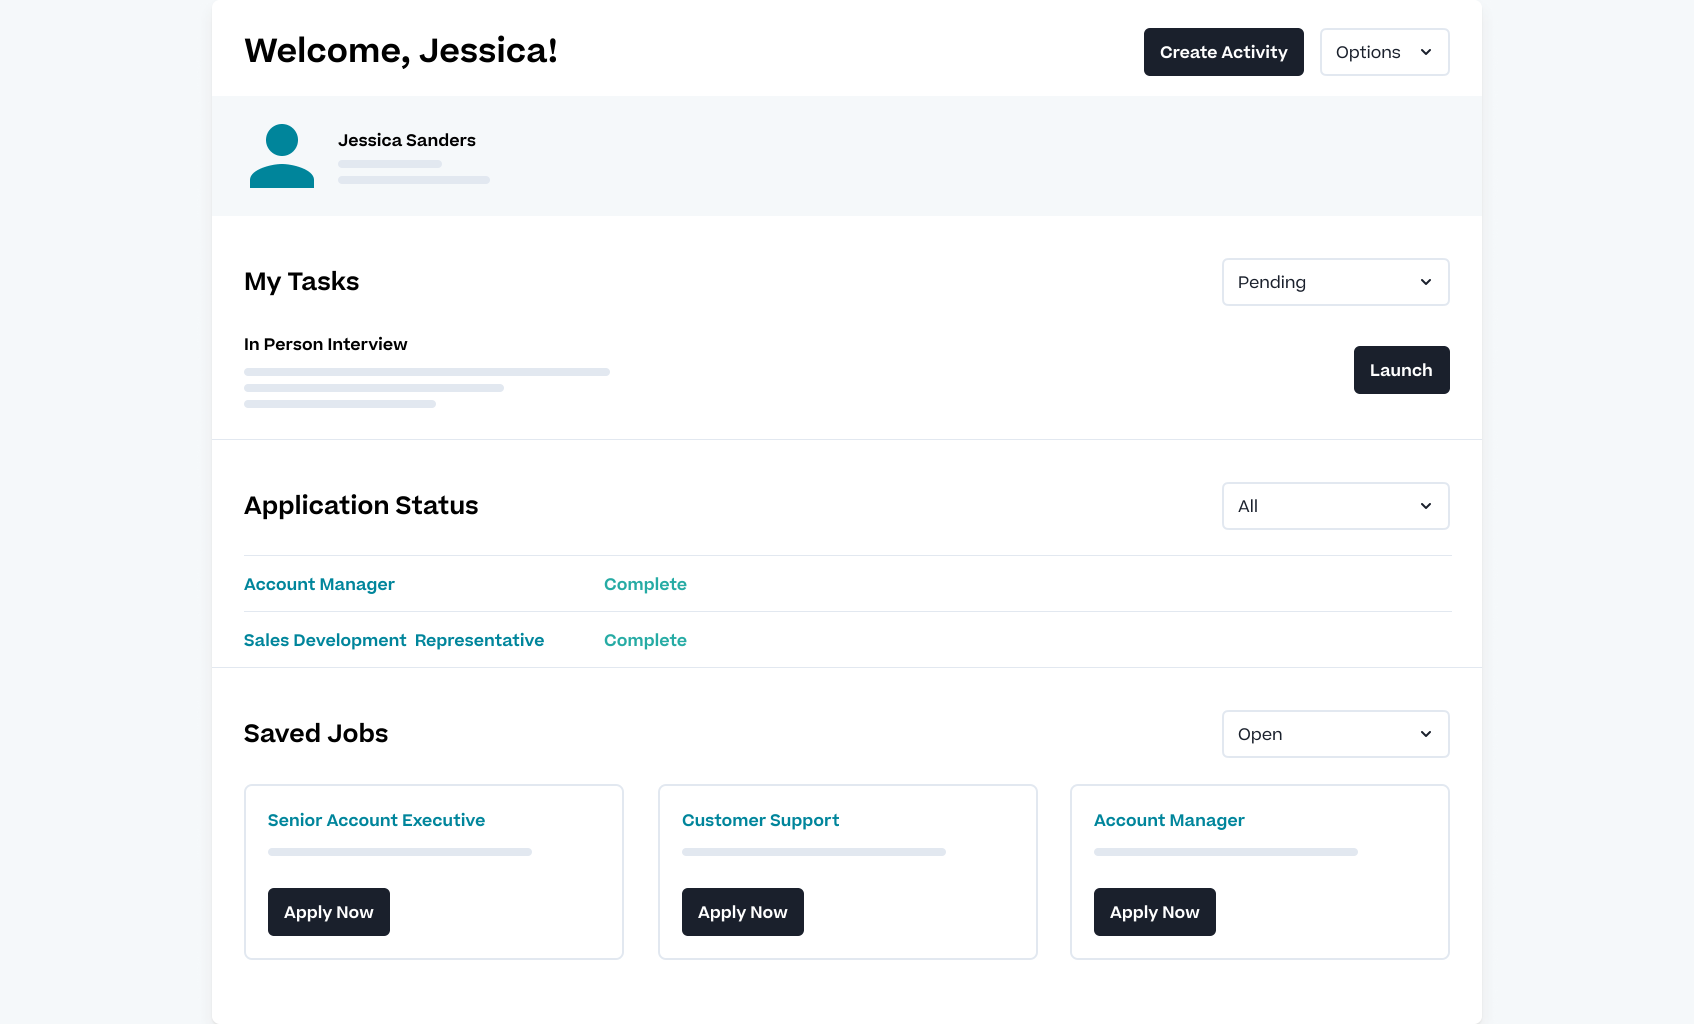Open the Customer Support saved job
Screen dimensions: 1694x1024
pos(760,820)
